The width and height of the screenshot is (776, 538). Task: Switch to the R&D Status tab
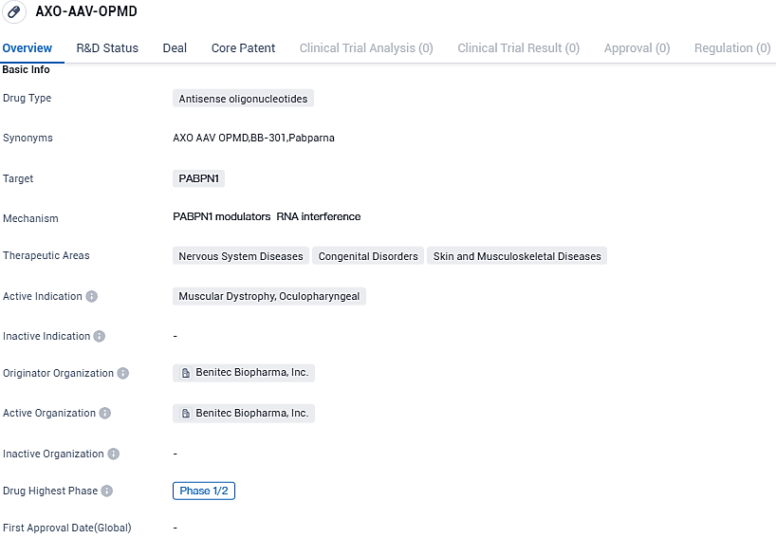pyautogui.click(x=107, y=47)
